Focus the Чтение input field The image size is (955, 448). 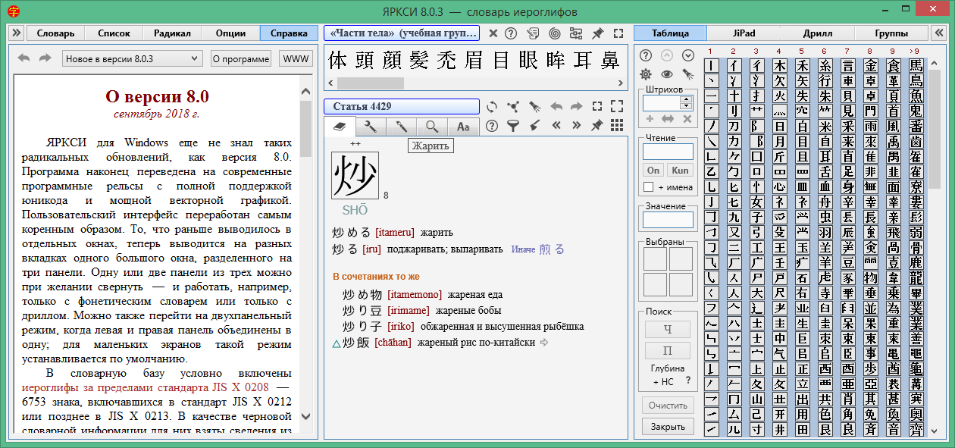tap(668, 152)
